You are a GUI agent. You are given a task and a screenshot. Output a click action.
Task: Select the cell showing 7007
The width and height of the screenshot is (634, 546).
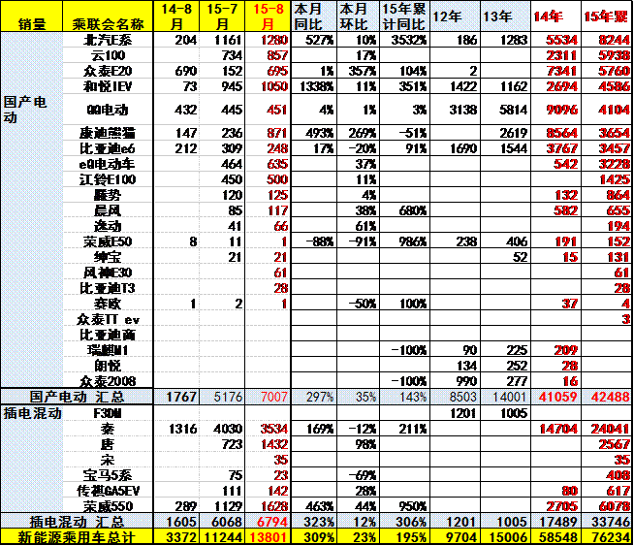(x=268, y=397)
